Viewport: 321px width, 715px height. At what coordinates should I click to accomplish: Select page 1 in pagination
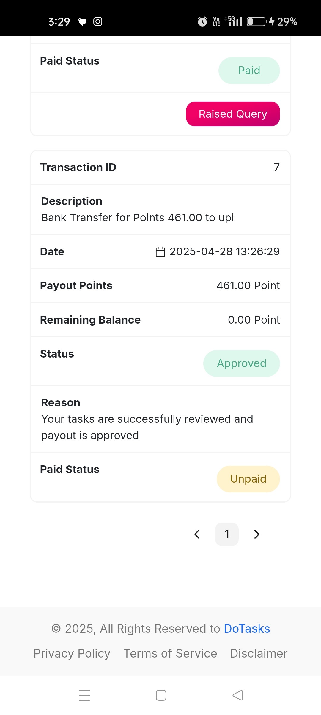(x=227, y=534)
